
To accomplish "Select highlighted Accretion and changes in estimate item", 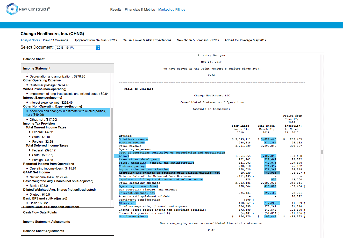I will click(67, 113).
